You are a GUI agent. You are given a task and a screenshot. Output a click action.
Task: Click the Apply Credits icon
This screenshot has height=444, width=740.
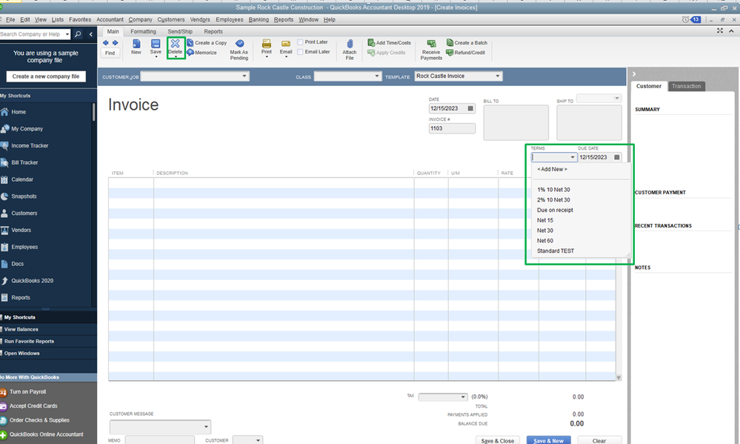click(x=371, y=53)
